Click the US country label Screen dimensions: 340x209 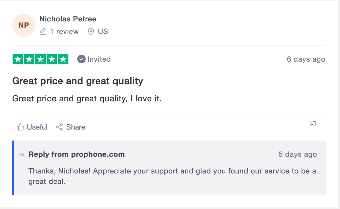(x=103, y=32)
